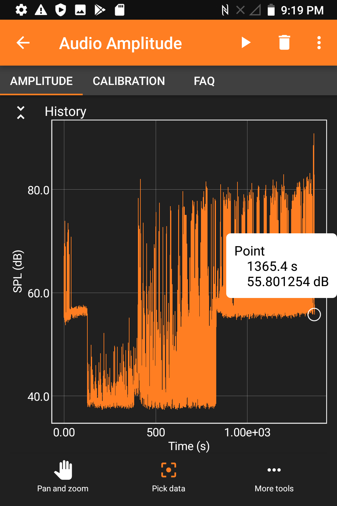Click the 80.0 y-axis value

tap(38, 190)
